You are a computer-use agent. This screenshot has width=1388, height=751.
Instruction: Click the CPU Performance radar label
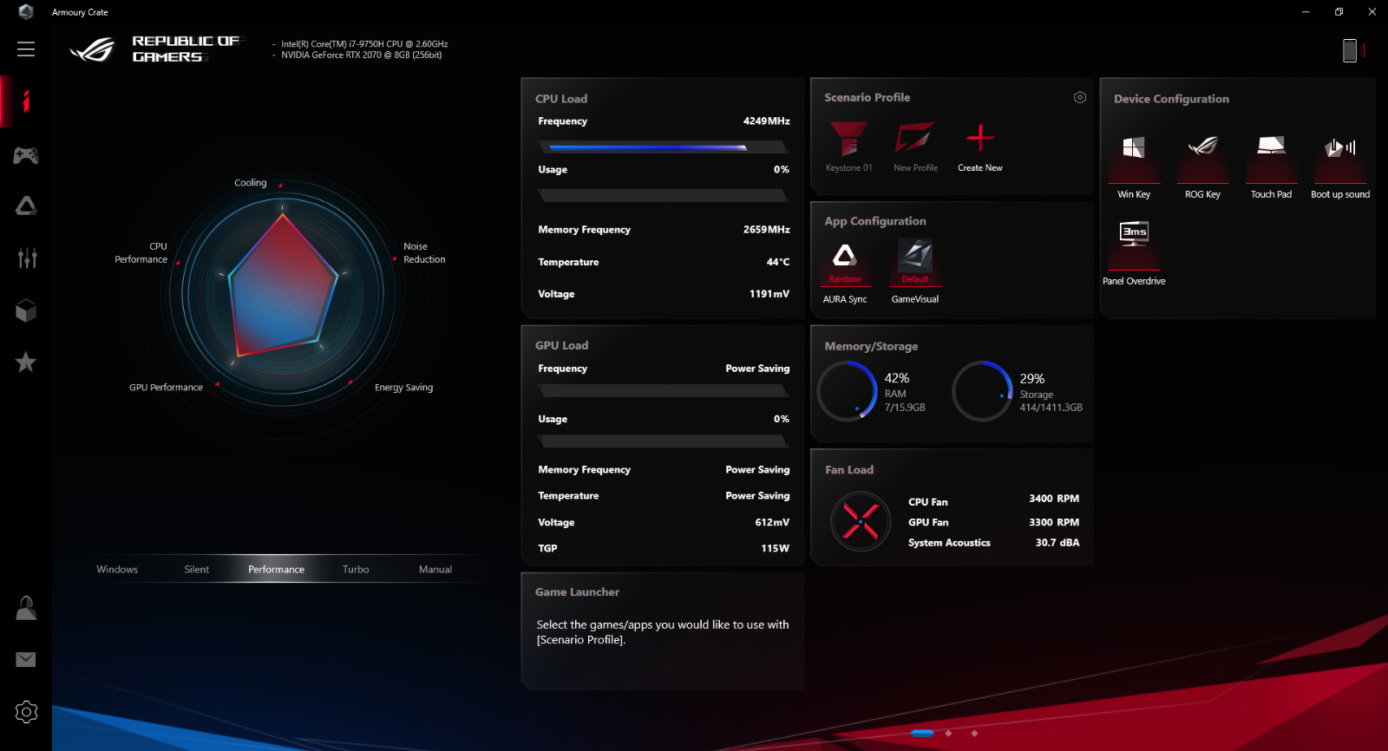coord(141,253)
